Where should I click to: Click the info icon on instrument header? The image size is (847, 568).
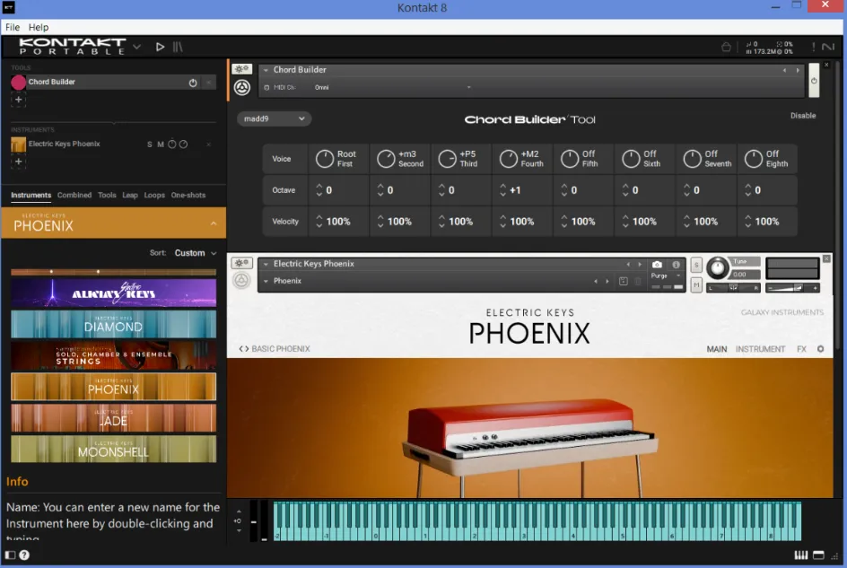[676, 265]
